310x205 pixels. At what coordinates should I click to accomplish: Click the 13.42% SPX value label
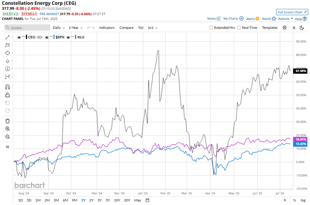coord(300,144)
